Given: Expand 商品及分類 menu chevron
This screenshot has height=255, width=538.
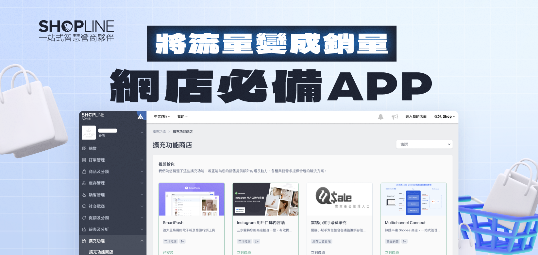Looking at the screenshot, I should [142, 172].
